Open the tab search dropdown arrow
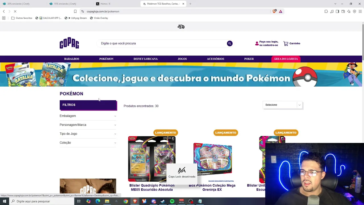 tap(335, 4)
